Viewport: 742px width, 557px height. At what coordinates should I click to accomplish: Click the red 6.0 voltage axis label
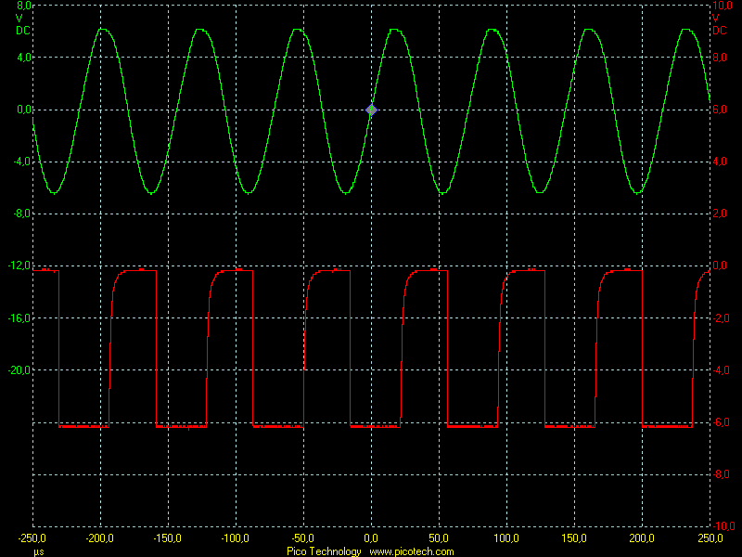(x=721, y=110)
